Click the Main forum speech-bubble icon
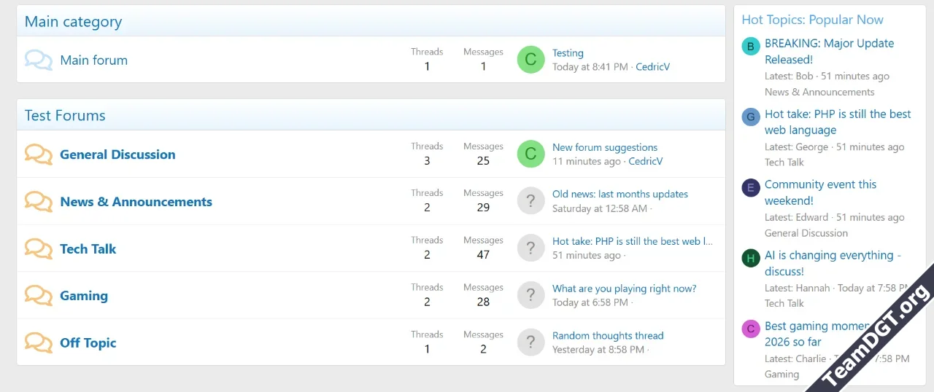This screenshot has width=934, height=392. [39, 60]
